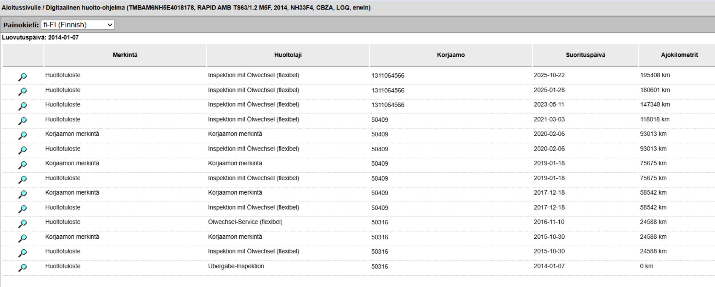Inspect Korjaamon merkintä dated 2019-01-18
This screenshot has height=287, width=715.
23,165
